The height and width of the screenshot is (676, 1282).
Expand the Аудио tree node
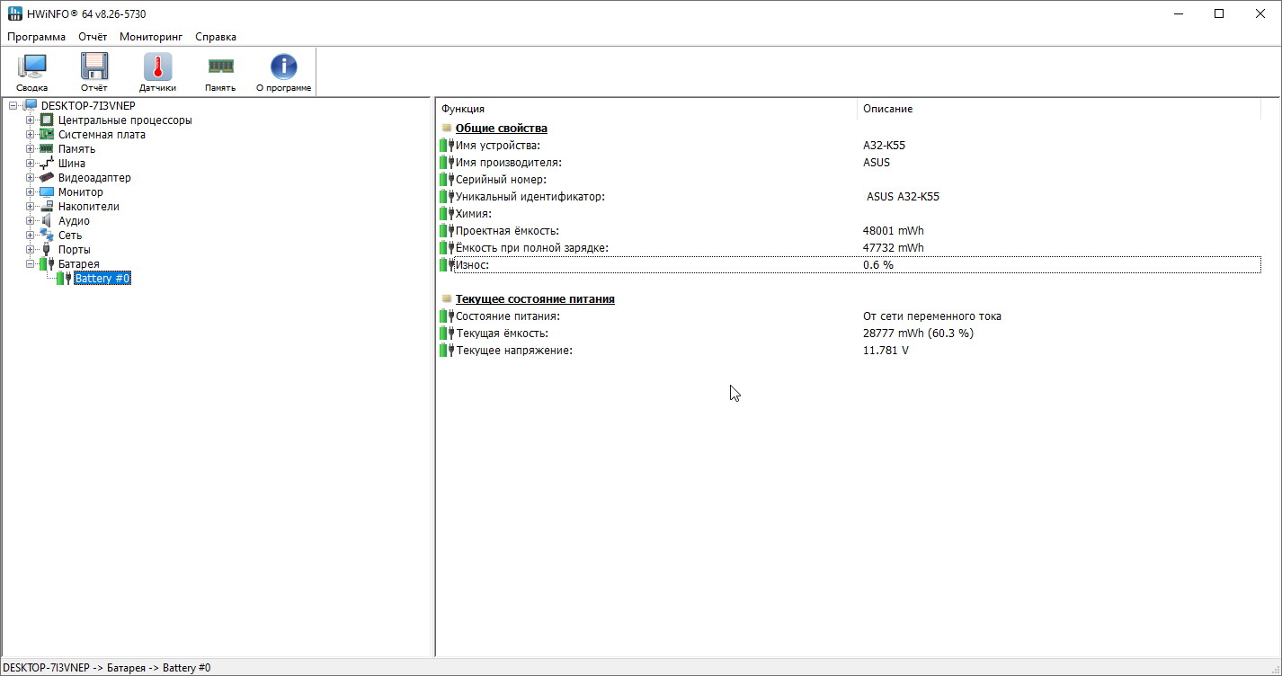[x=31, y=221]
